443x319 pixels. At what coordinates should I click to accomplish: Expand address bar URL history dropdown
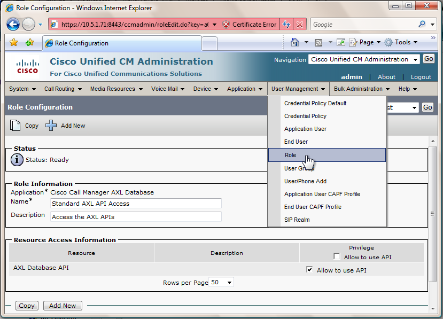[x=214, y=25]
